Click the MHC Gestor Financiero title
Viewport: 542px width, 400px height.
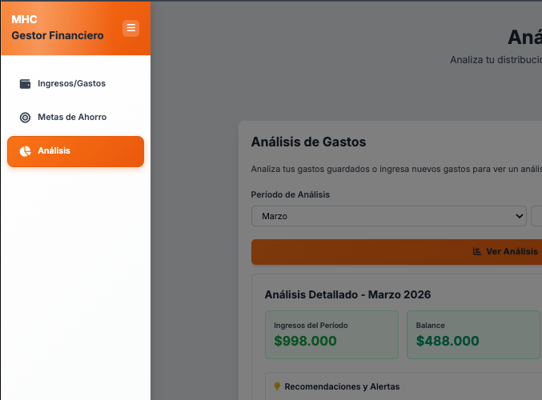point(58,27)
